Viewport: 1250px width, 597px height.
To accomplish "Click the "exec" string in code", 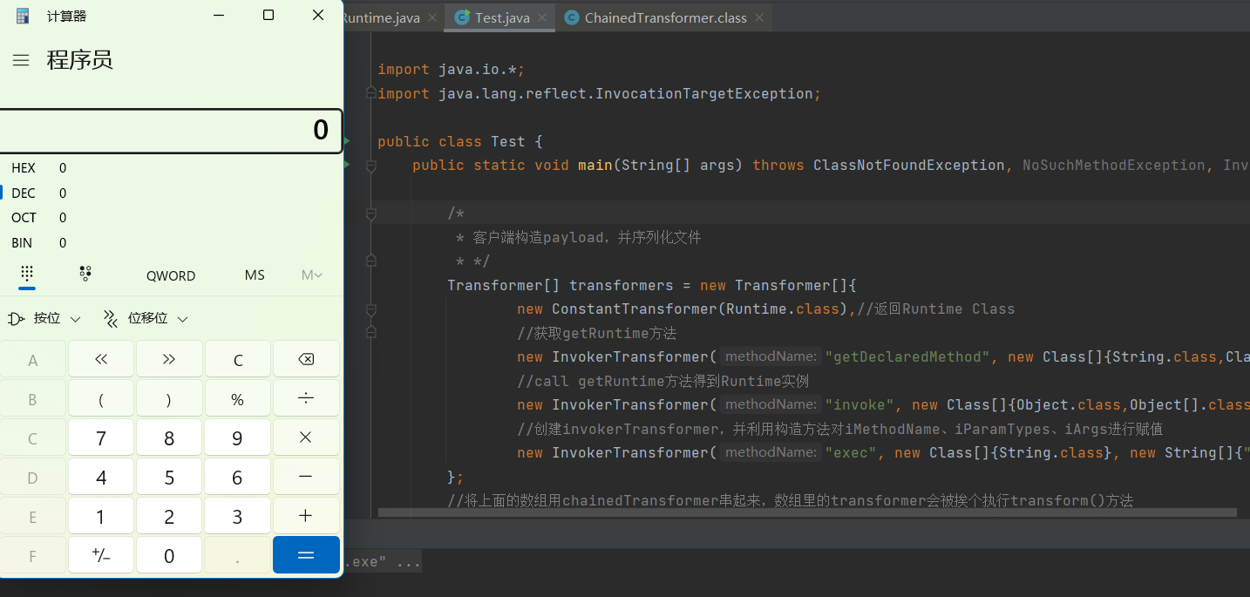I will point(852,452).
